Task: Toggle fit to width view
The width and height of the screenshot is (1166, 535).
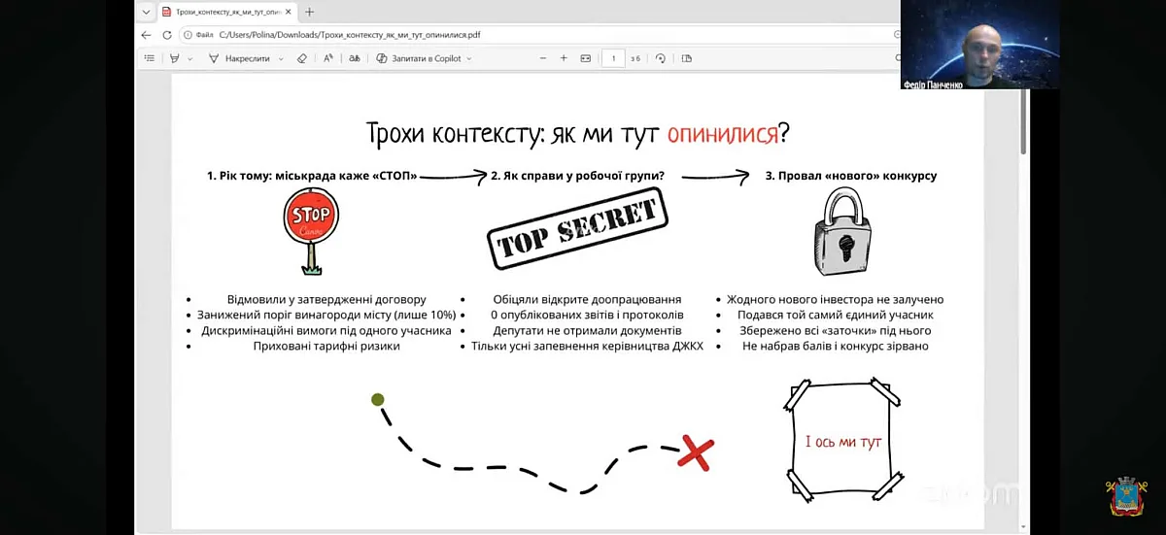Action: point(586,58)
